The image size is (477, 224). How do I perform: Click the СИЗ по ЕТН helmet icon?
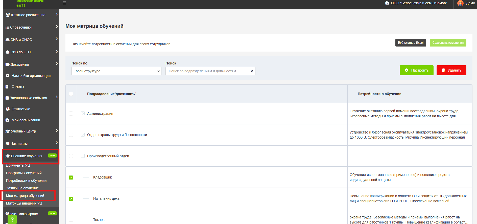point(8,52)
